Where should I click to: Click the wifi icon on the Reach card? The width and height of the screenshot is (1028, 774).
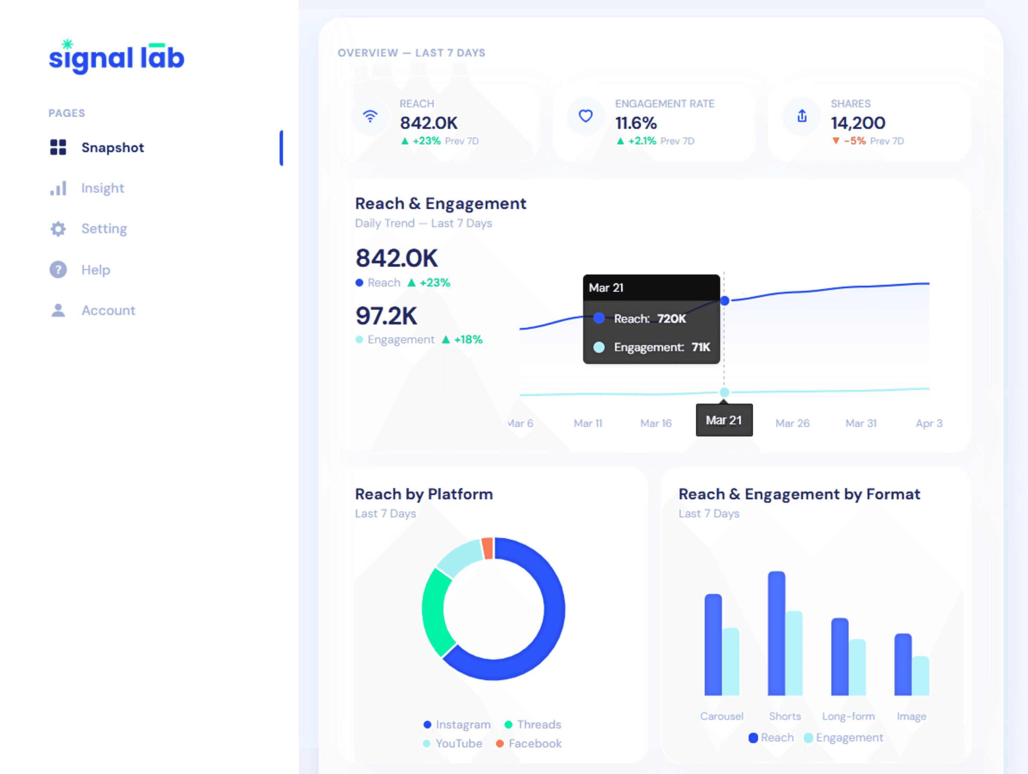[x=371, y=117]
